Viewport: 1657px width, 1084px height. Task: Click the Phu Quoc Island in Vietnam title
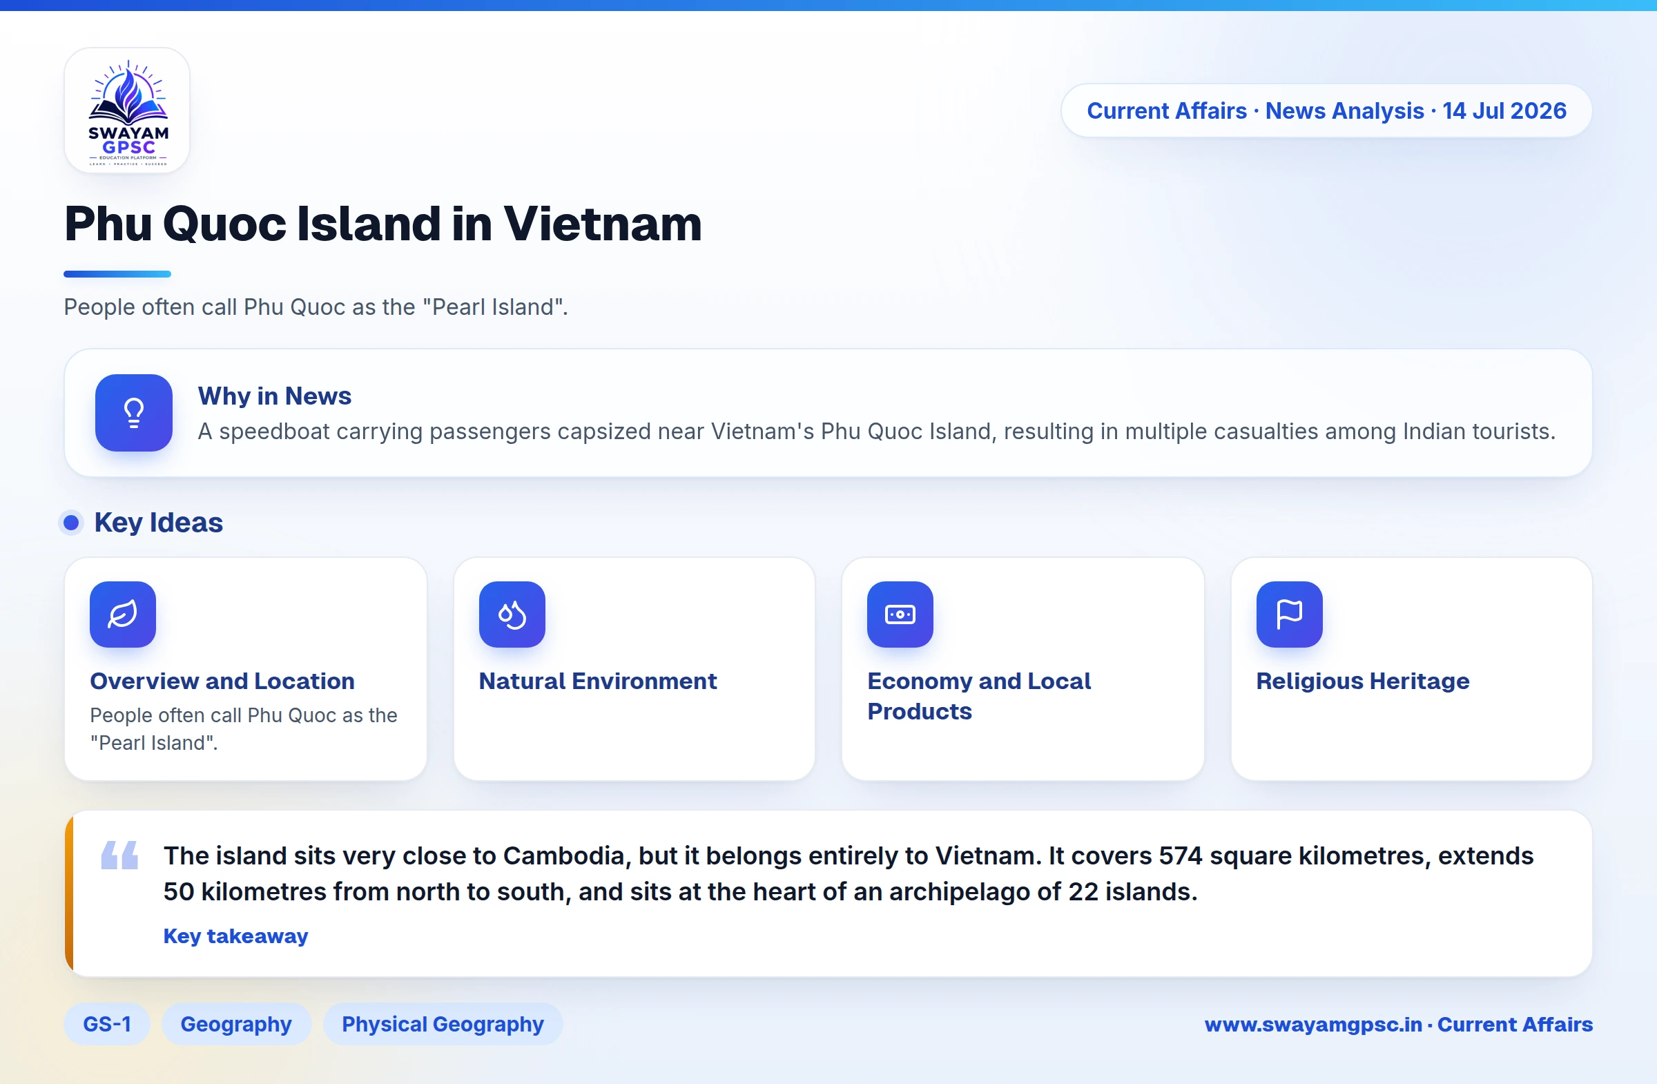pos(383,224)
